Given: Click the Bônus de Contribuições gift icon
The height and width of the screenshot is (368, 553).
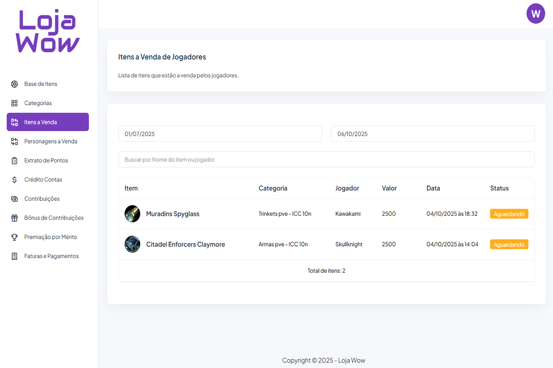Looking at the screenshot, I should point(14,218).
